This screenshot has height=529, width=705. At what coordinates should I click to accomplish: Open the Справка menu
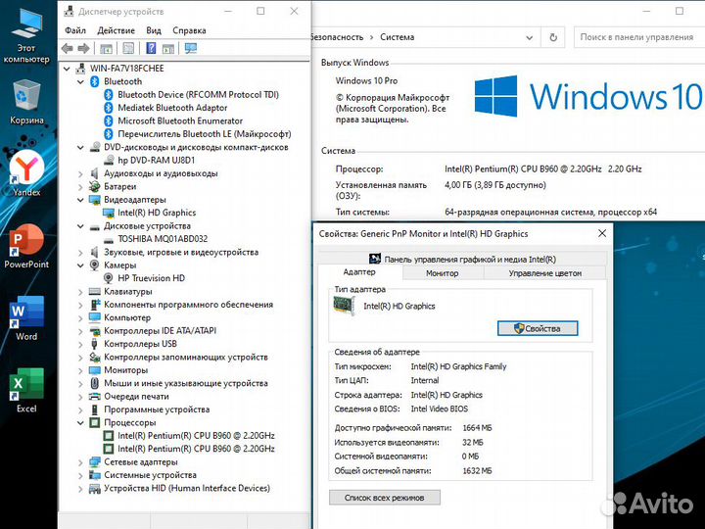pos(189,30)
